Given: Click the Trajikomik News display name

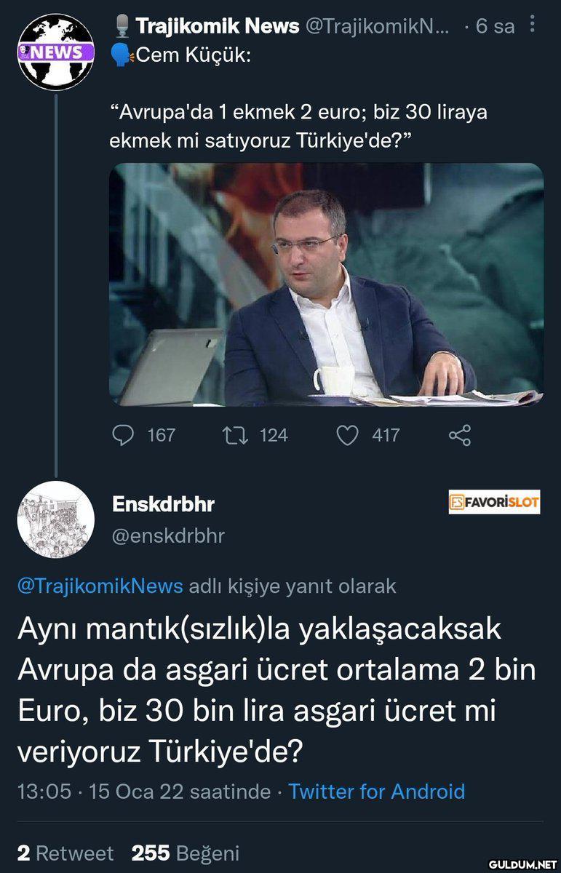Looking at the screenshot, I should click(218, 27).
